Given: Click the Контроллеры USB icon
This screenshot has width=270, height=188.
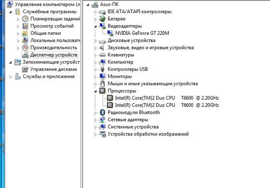Looking at the screenshot, I should [103, 69].
